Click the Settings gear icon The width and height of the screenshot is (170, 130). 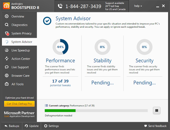46,126
